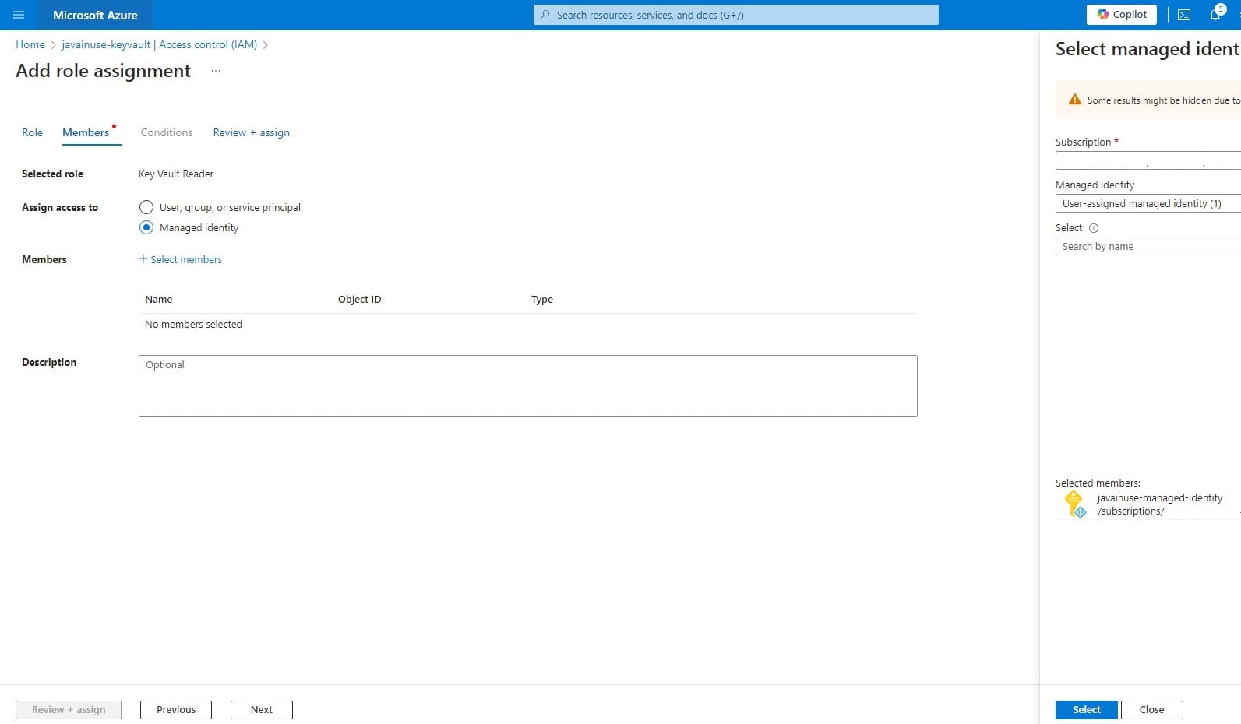Open the ellipsis menu beside Add role assignment
1241x724 pixels.
(x=216, y=71)
